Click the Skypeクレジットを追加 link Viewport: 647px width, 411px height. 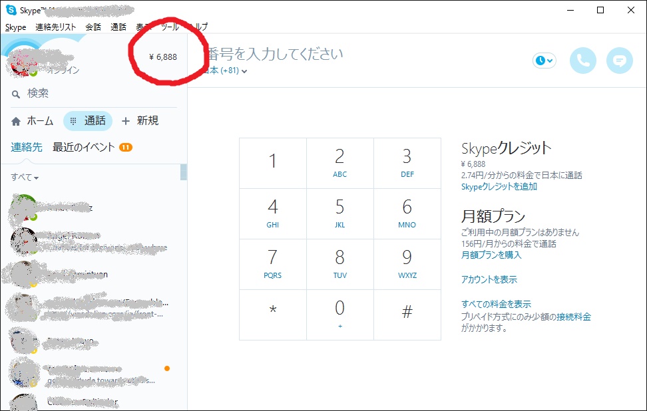point(499,187)
